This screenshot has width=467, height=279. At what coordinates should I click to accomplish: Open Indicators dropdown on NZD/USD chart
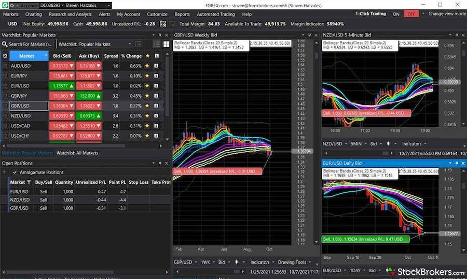tap(414, 144)
